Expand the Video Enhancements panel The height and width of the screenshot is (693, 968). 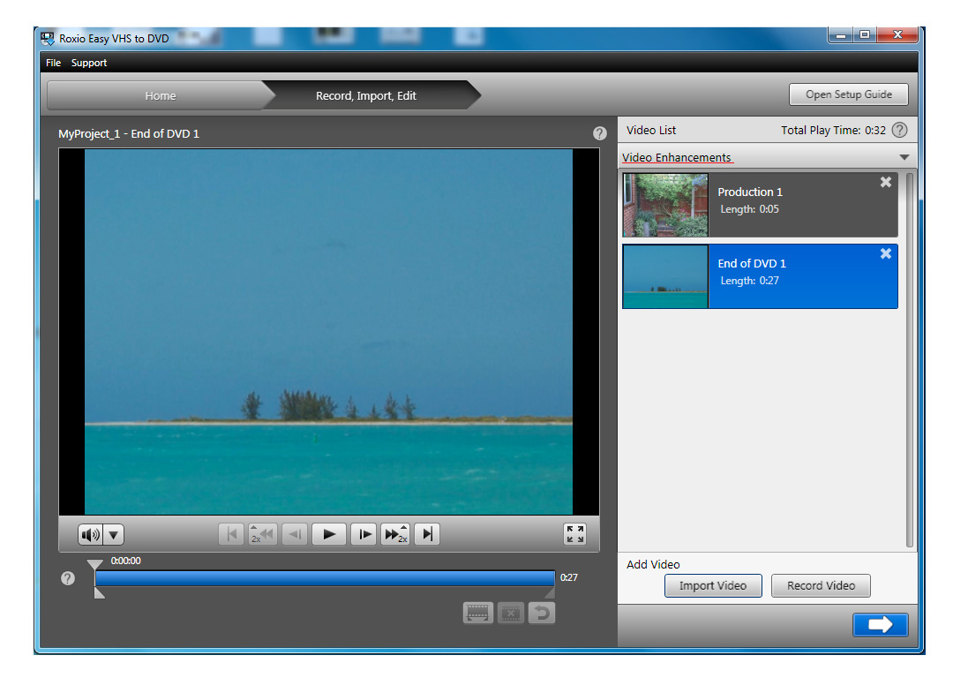coord(904,157)
